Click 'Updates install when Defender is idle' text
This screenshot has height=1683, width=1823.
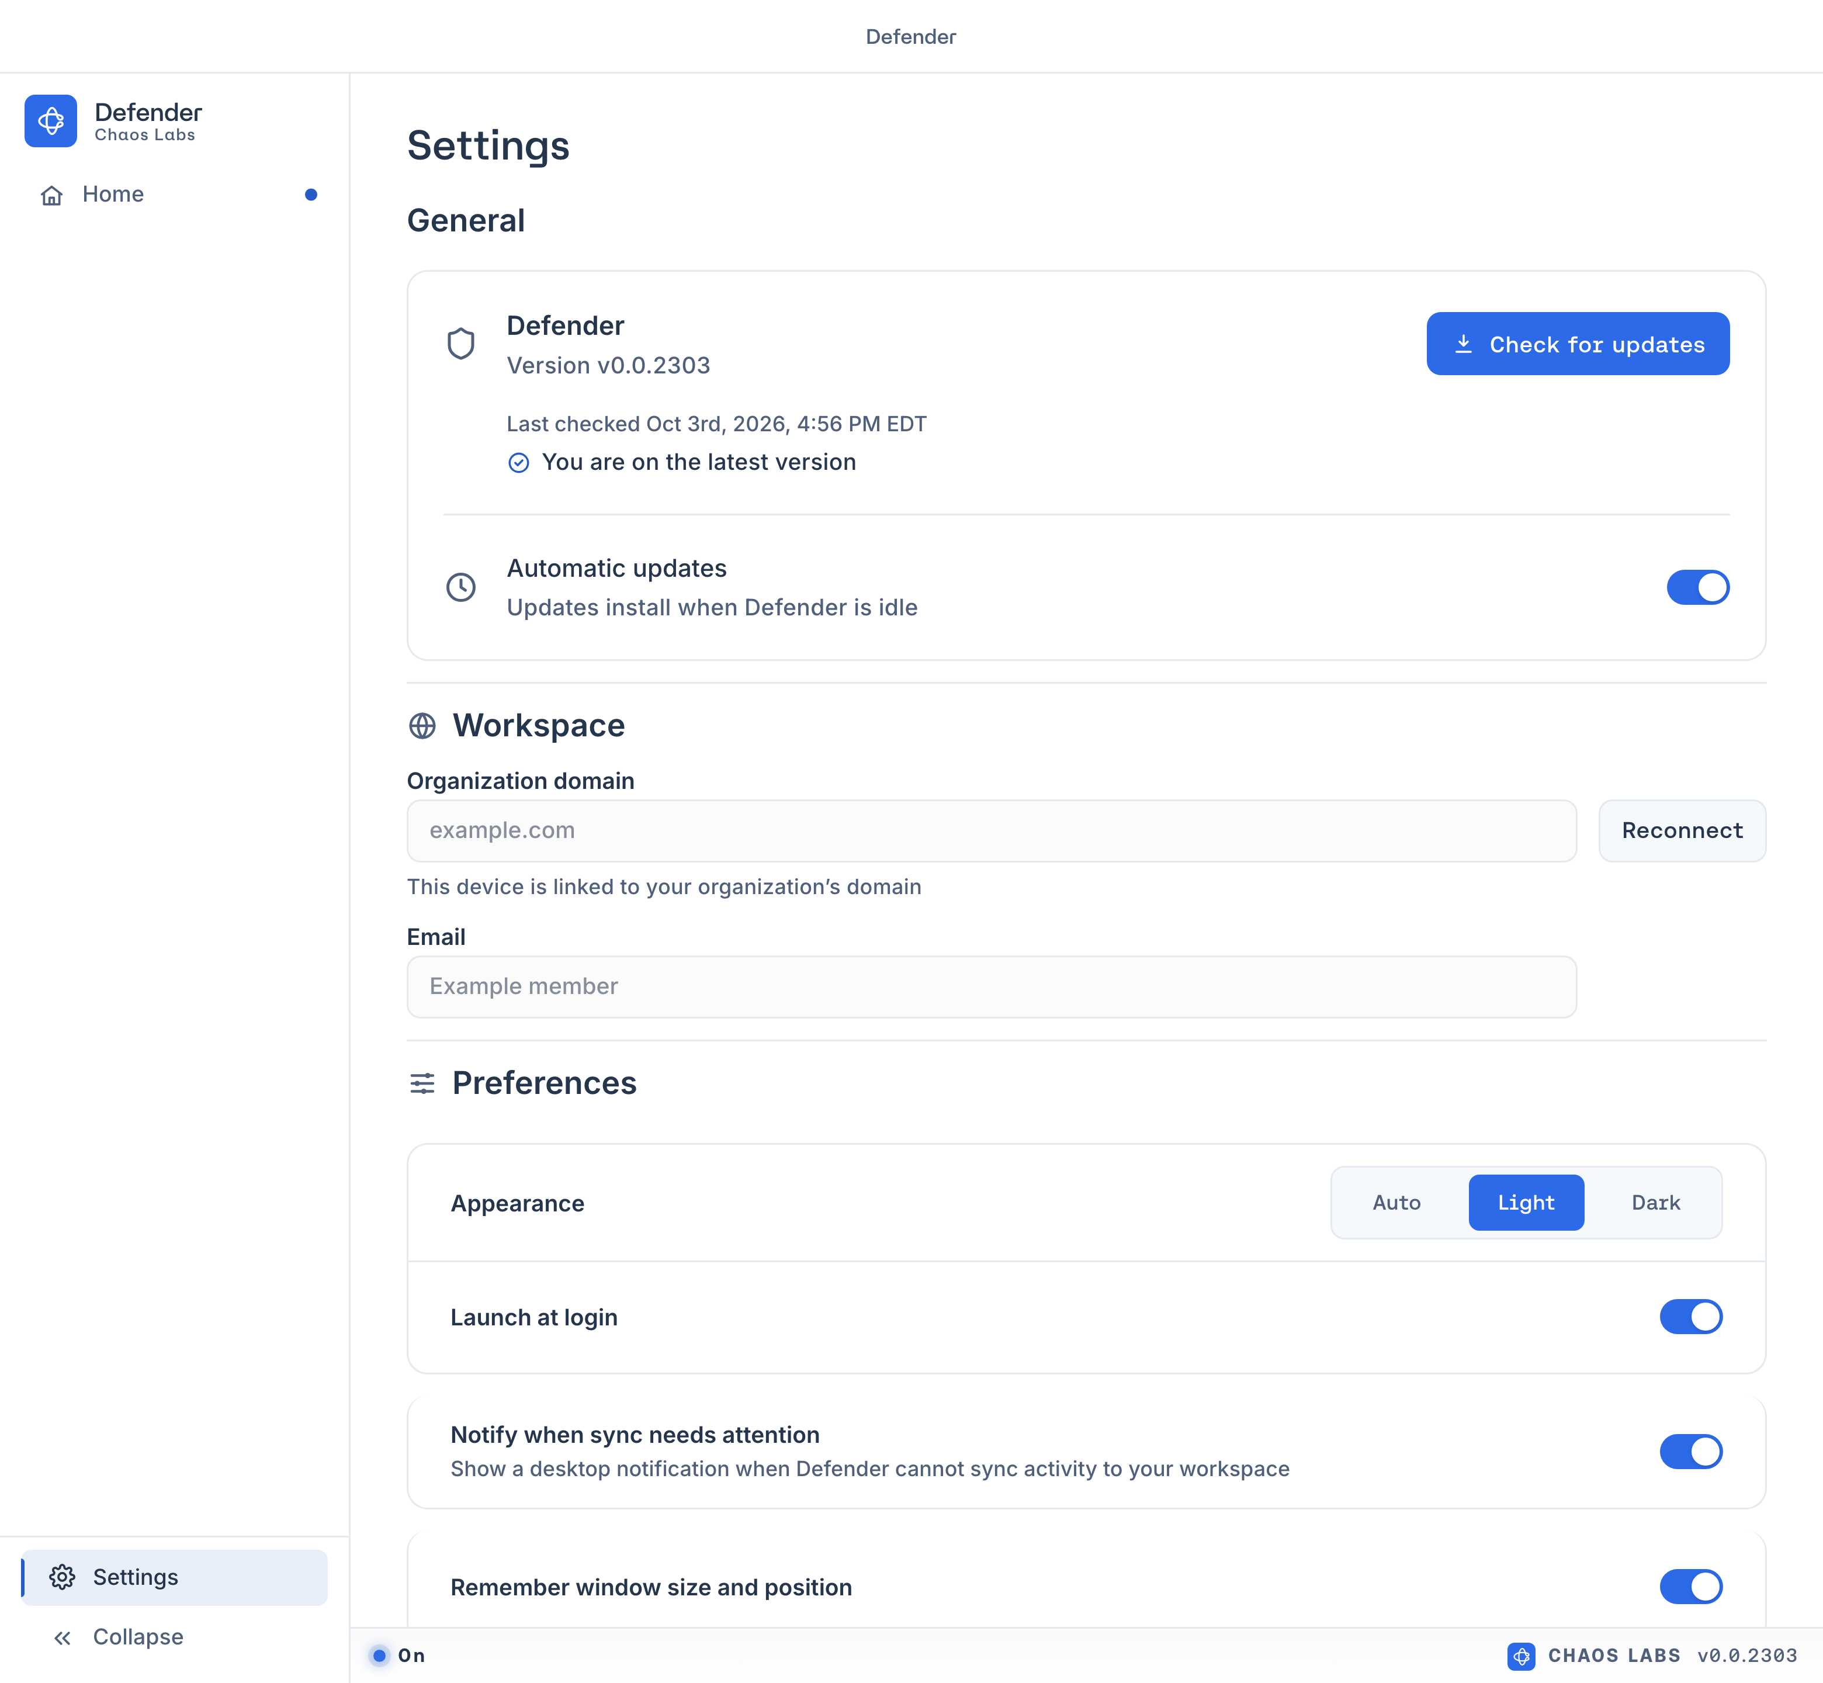(712, 607)
